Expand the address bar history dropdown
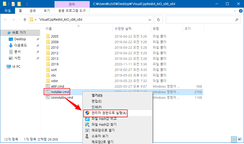 click(x=150, y=20)
